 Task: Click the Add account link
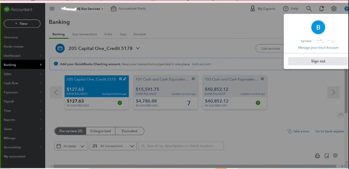(x=201, y=64)
